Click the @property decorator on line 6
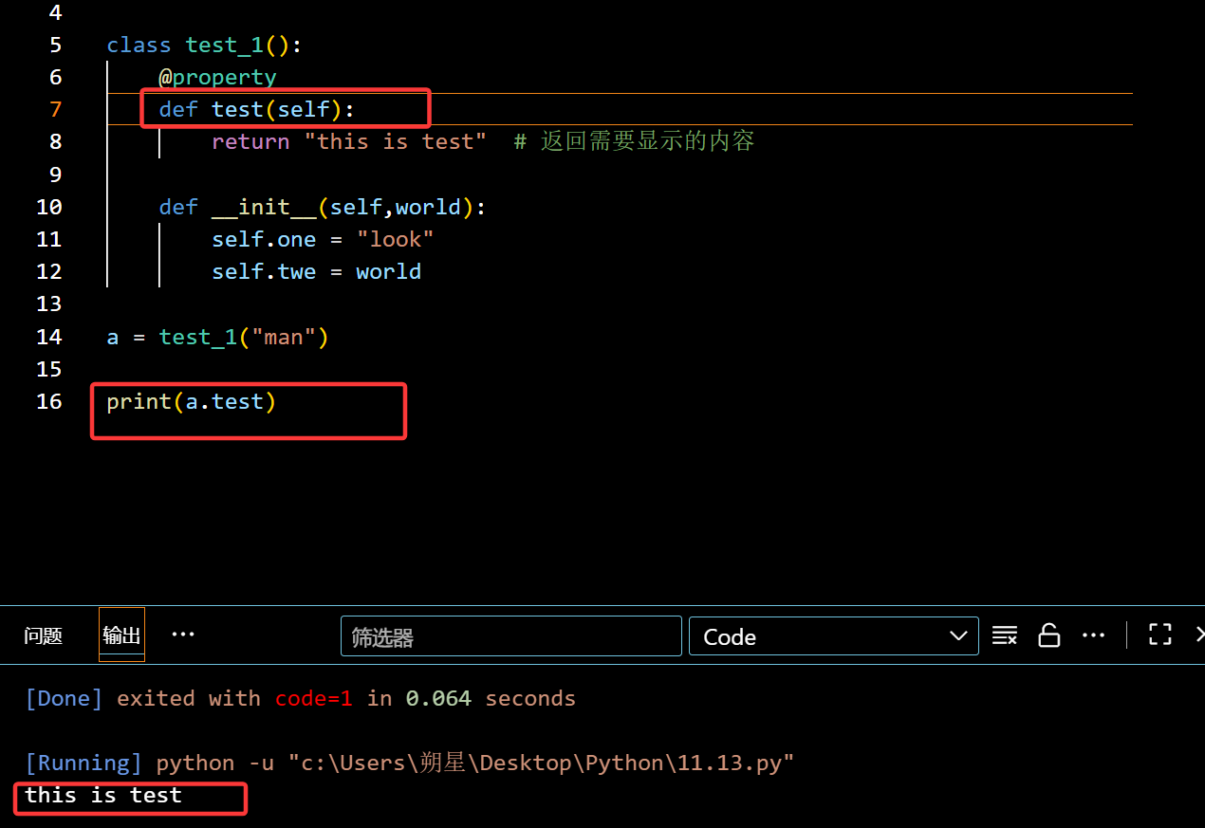The height and width of the screenshot is (828, 1205). pyautogui.click(x=217, y=77)
